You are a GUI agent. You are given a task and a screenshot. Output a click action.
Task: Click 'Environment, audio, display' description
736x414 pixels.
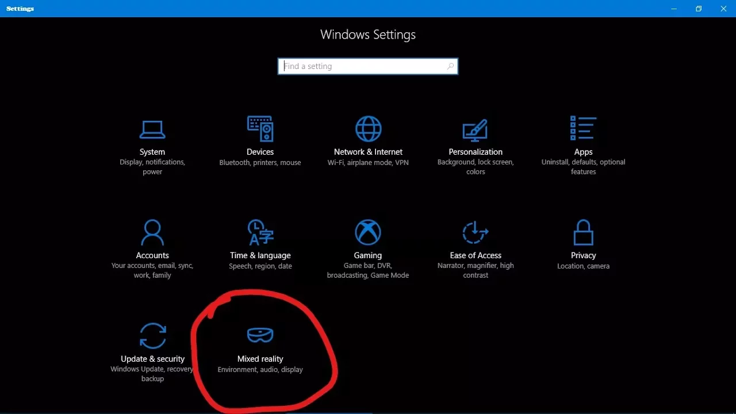tap(260, 370)
